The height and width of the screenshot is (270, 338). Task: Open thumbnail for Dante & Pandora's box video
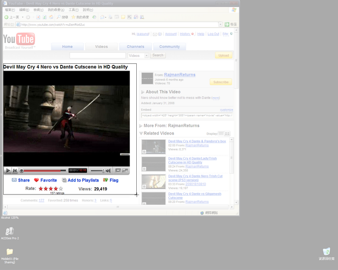tap(154, 147)
